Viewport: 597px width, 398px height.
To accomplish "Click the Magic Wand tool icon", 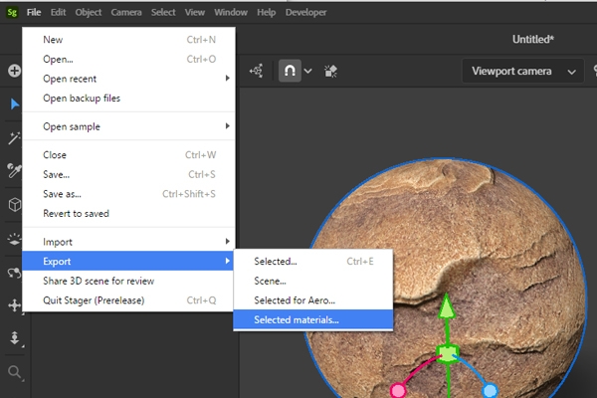I will pyautogui.click(x=14, y=138).
